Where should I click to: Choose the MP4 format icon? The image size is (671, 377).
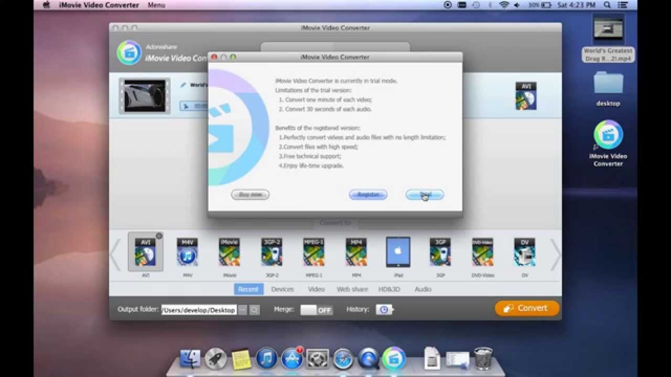click(x=356, y=252)
